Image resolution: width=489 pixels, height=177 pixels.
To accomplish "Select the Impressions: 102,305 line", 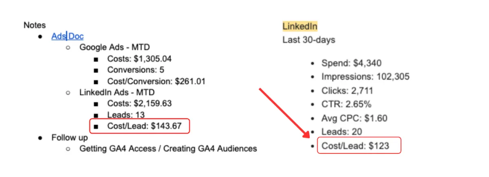I will [366, 76].
